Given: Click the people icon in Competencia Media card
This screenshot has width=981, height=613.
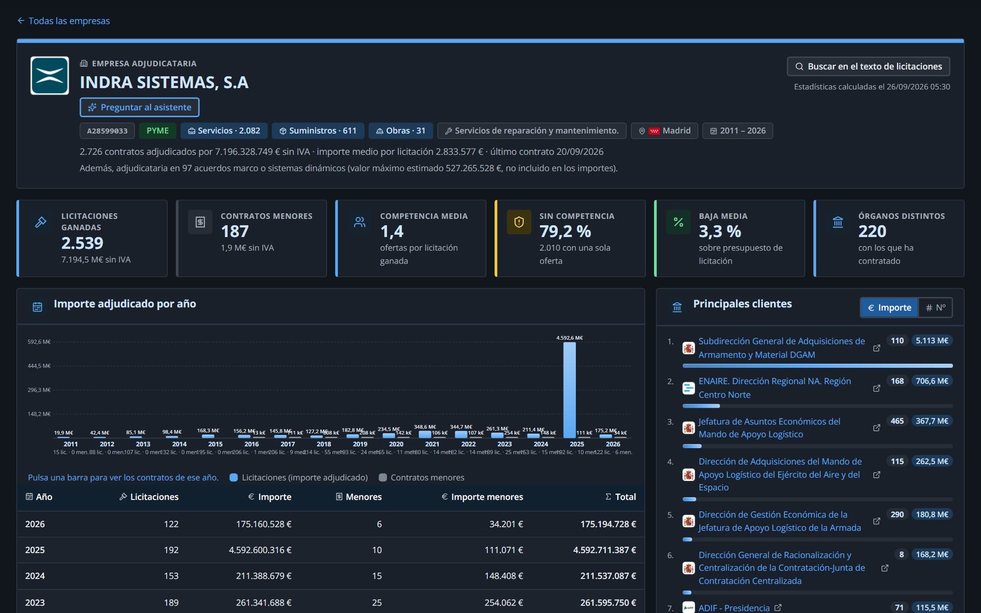Looking at the screenshot, I should [360, 222].
